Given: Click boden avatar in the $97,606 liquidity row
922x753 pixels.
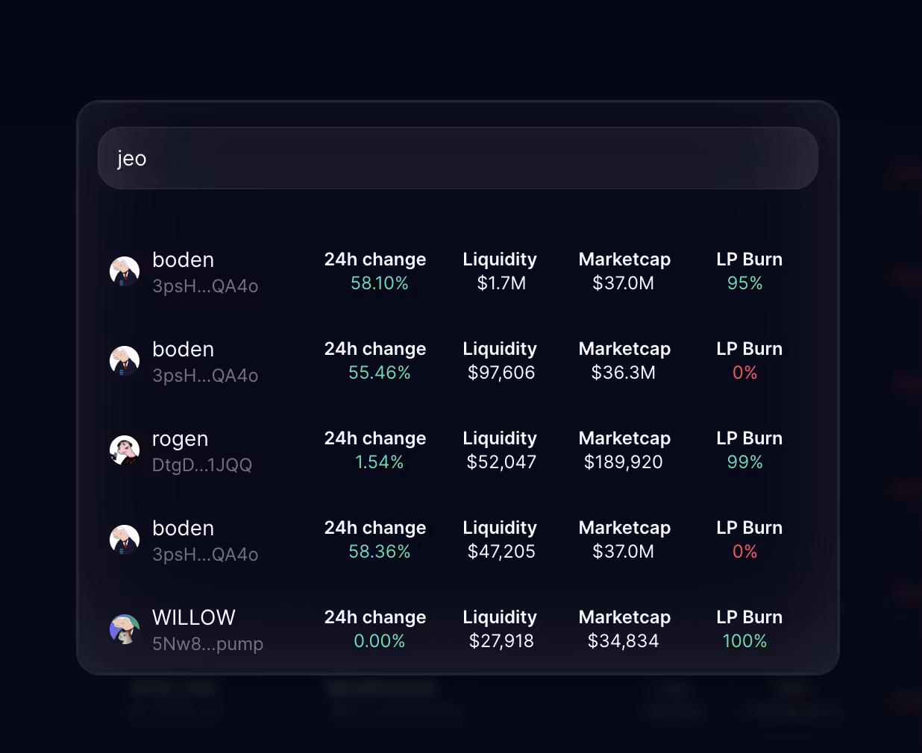Looking at the screenshot, I should point(125,362).
